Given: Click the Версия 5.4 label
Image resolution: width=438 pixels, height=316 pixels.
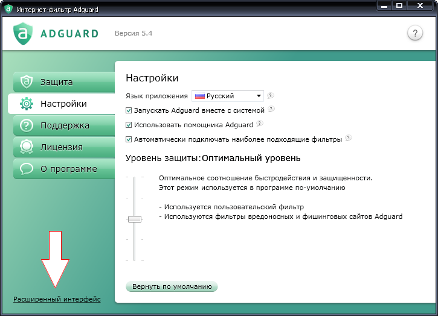Looking at the screenshot, I should coord(134,33).
